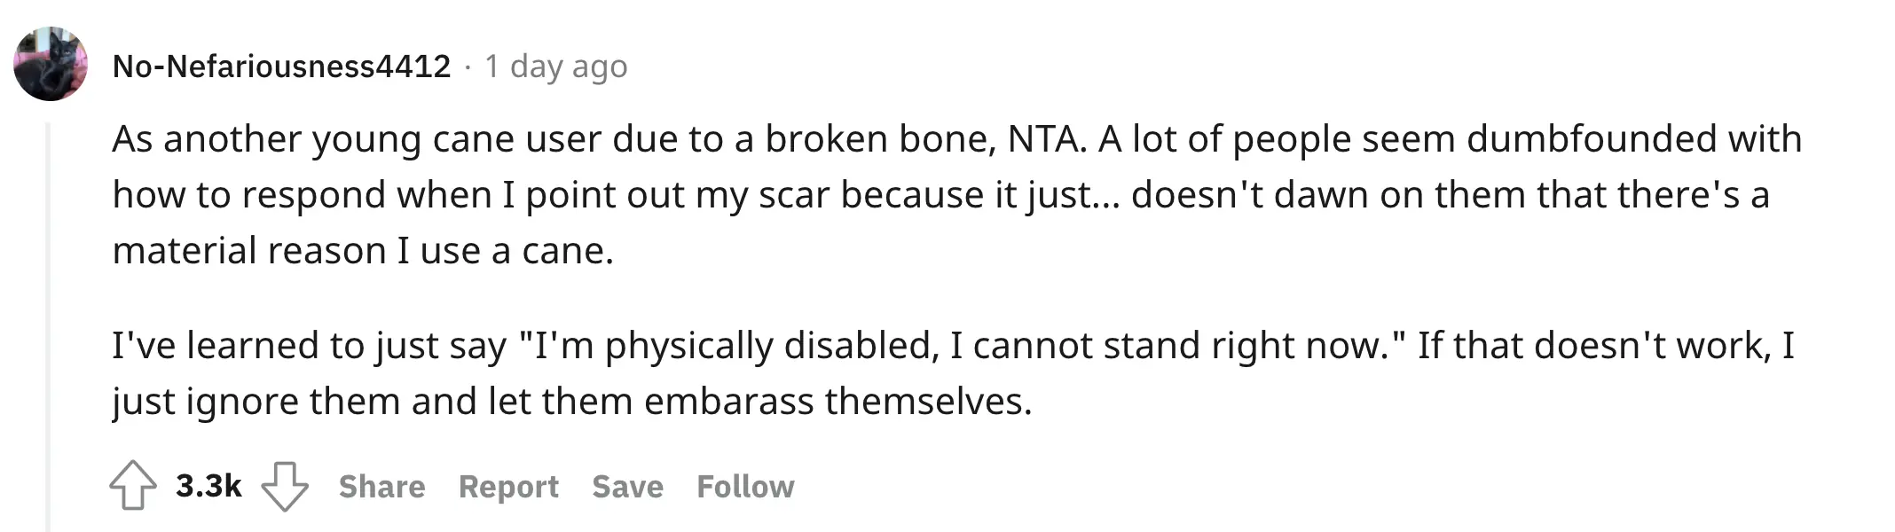Visit the No-Nefariousness4412 user profile
Screen dimensions: 1895x532
(281, 66)
